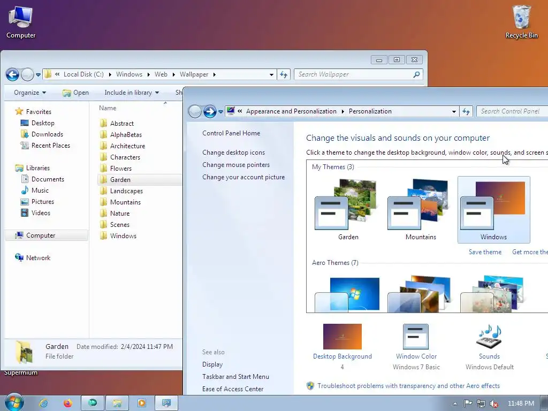Open Control Panel Home link

231,133
